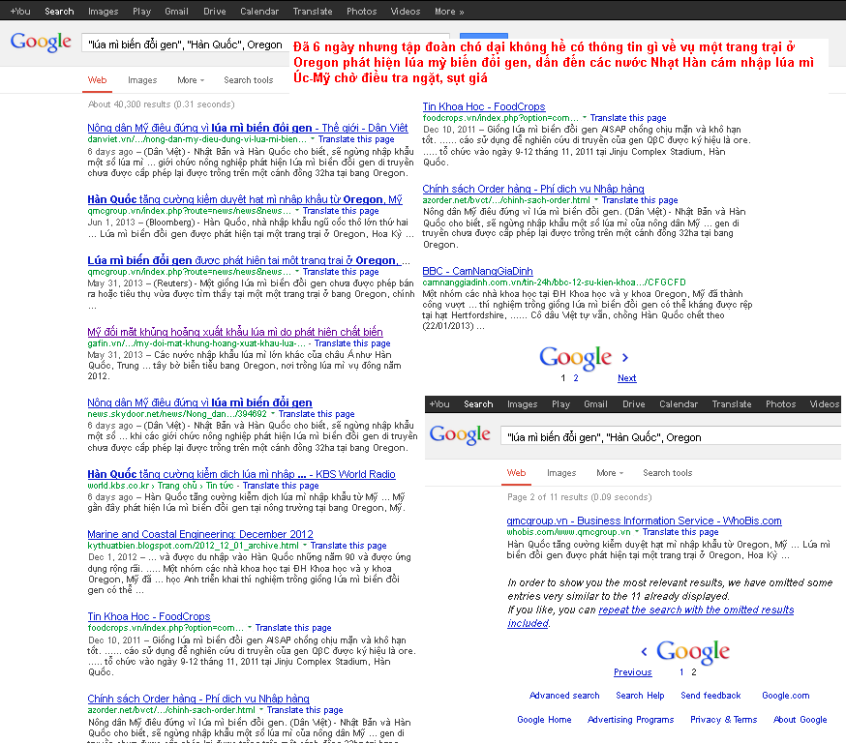Screen dimensions: 846x744
Task: Click 'Translate this page' next to gafin.vn URL
Action: [352, 343]
